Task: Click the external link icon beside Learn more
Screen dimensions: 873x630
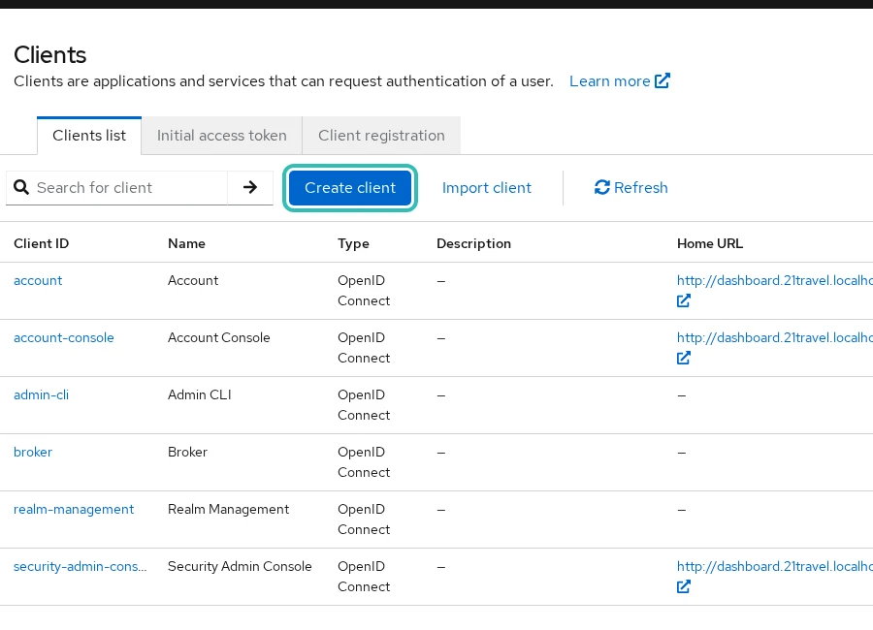Action: click(662, 80)
